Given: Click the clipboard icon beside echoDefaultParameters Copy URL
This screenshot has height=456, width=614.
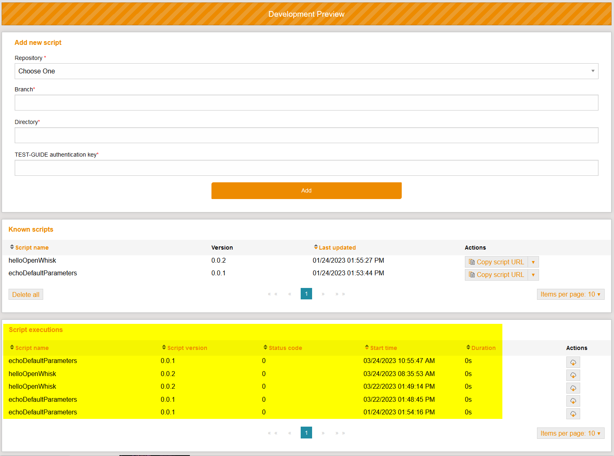Looking at the screenshot, I should pyautogui.click(x=472, y=274).
